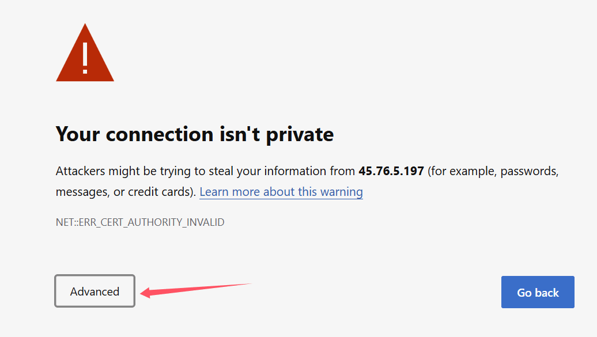Viewport: 597px width, 337px height.
Task: Click the word "Your" in the heading
Action: tap(78, 134)
